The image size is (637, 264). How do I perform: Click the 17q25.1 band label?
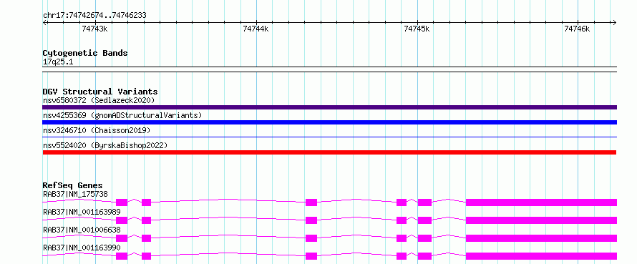(x=58, y=62)
